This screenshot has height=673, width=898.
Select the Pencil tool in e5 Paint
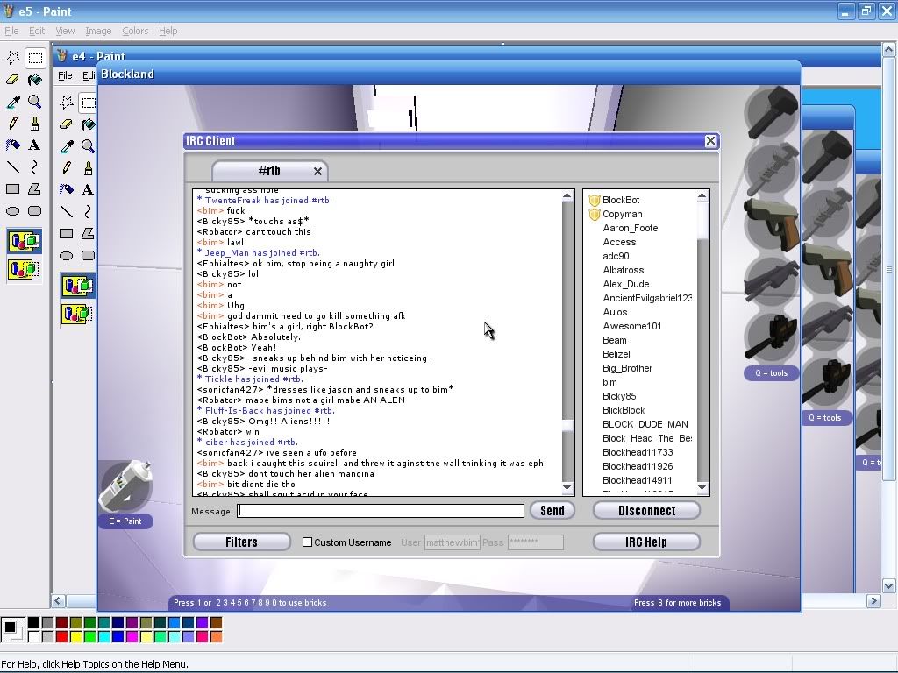pyautogui.click(x=12, y=124)
